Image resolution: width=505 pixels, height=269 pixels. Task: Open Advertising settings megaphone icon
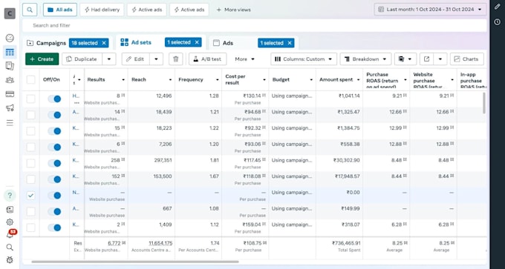point(10,108)
